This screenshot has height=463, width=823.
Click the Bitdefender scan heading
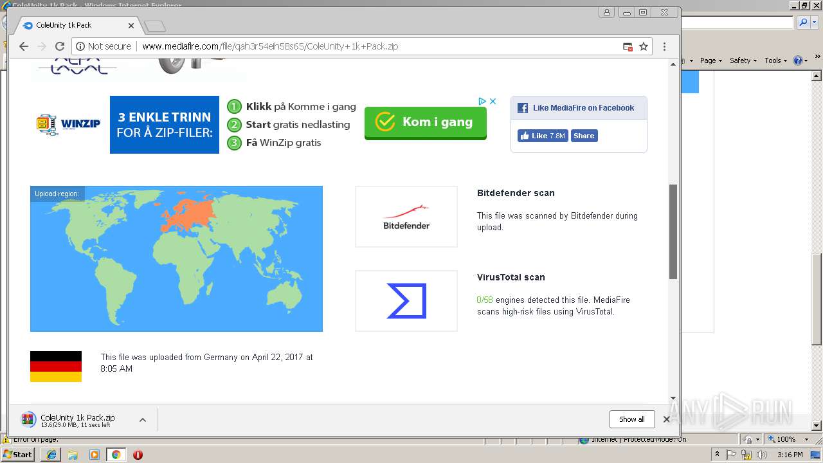coord(516,193)
